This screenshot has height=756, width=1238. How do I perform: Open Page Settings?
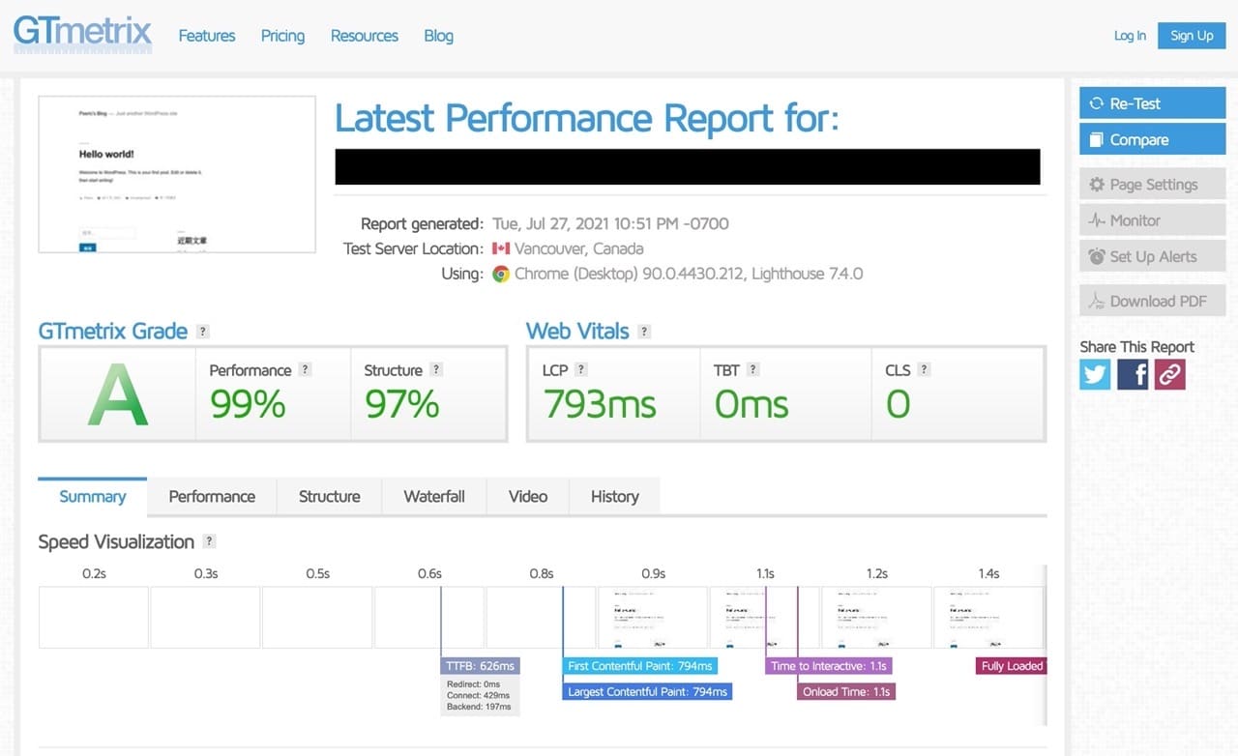[x=1152, y=185]
